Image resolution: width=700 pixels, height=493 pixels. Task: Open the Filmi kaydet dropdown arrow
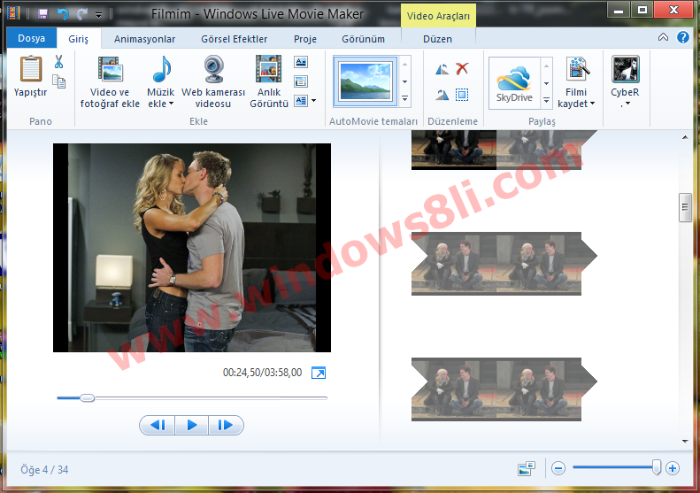(592, 104)
